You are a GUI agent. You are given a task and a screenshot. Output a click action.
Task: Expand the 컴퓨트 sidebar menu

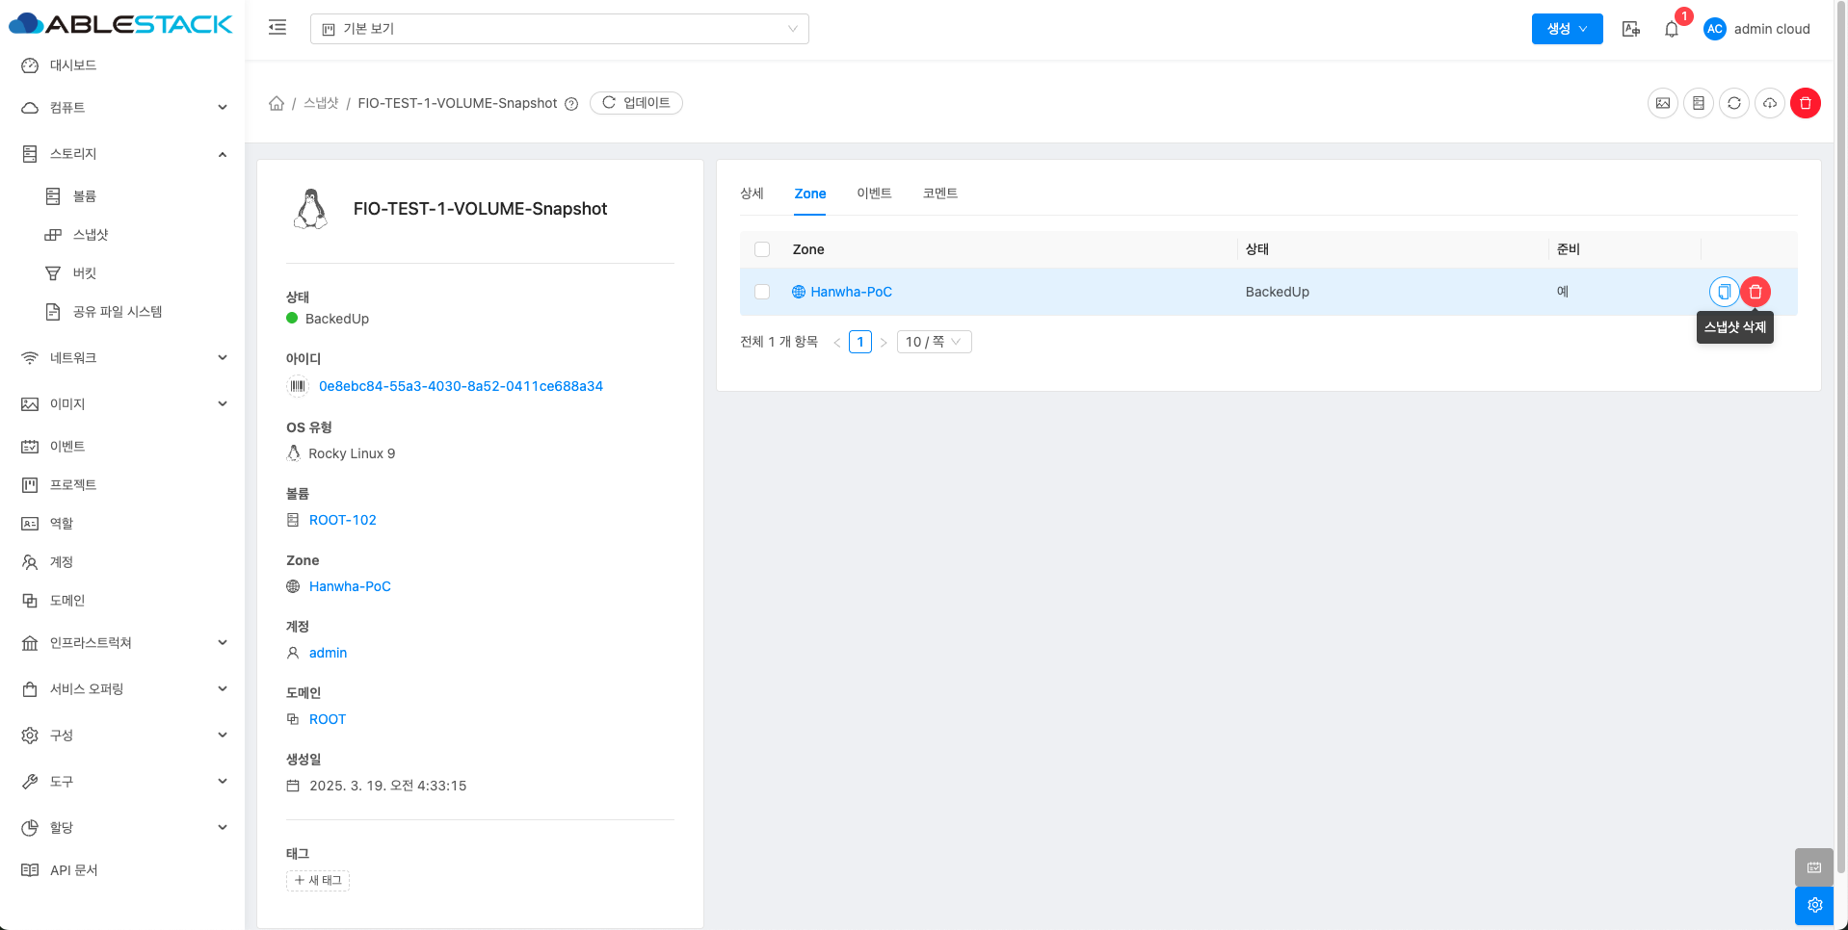(123, 108)
